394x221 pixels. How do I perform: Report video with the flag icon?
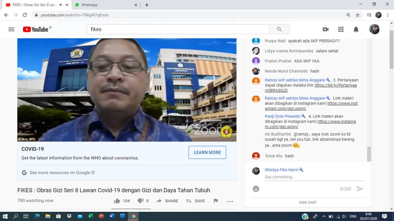click(x=216, y=201)
